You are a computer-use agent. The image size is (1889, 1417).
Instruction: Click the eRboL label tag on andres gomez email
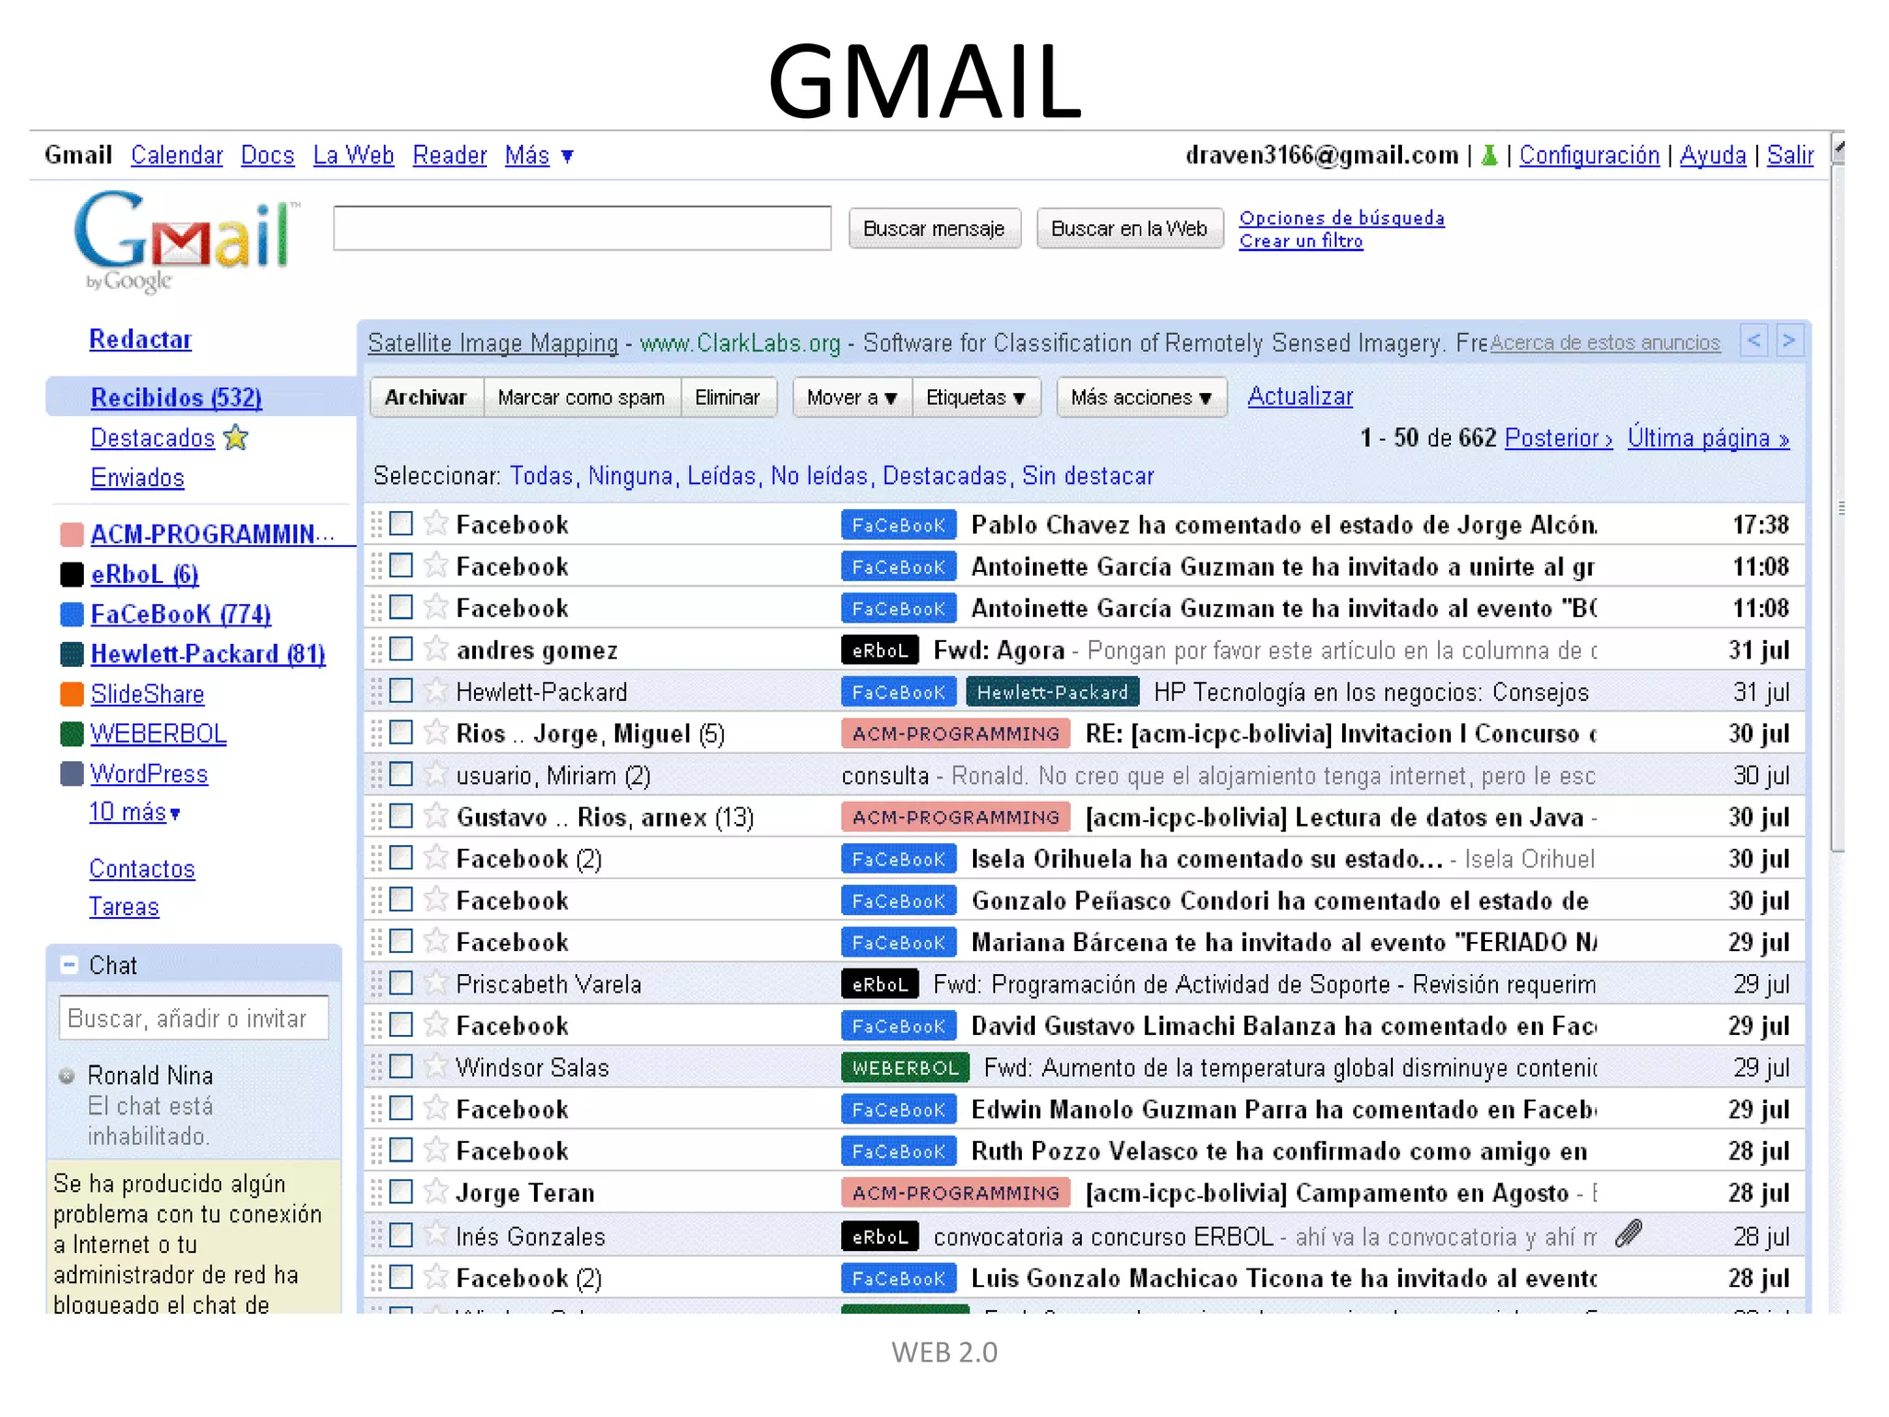pyautogui.click(x=880, y=650)
